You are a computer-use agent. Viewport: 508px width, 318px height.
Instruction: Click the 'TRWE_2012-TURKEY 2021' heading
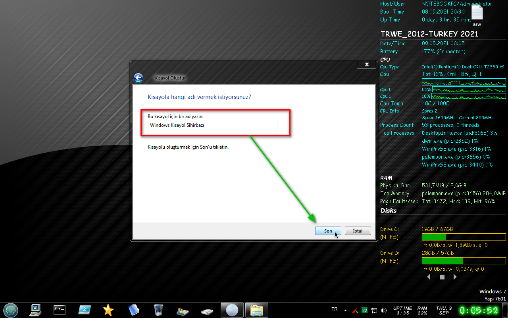click(429, 34)
